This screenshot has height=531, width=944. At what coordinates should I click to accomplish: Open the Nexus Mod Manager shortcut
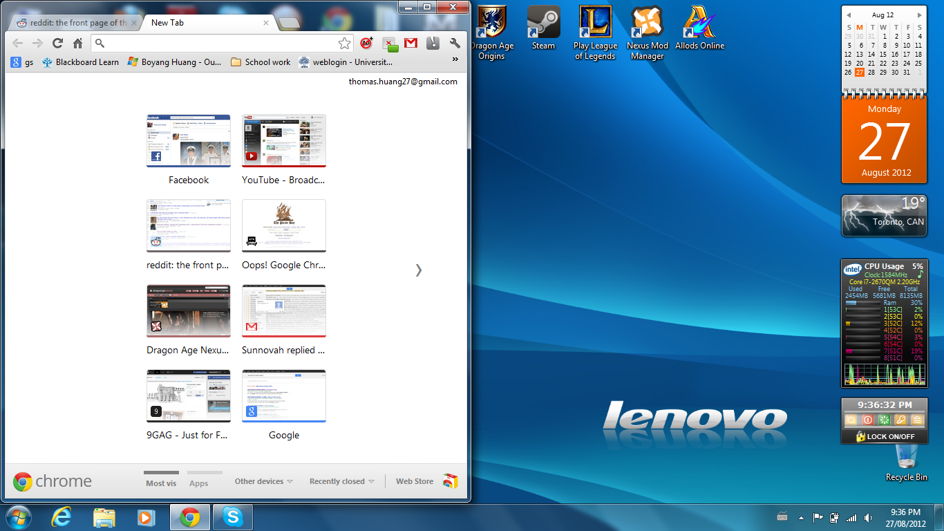point(648,33)
